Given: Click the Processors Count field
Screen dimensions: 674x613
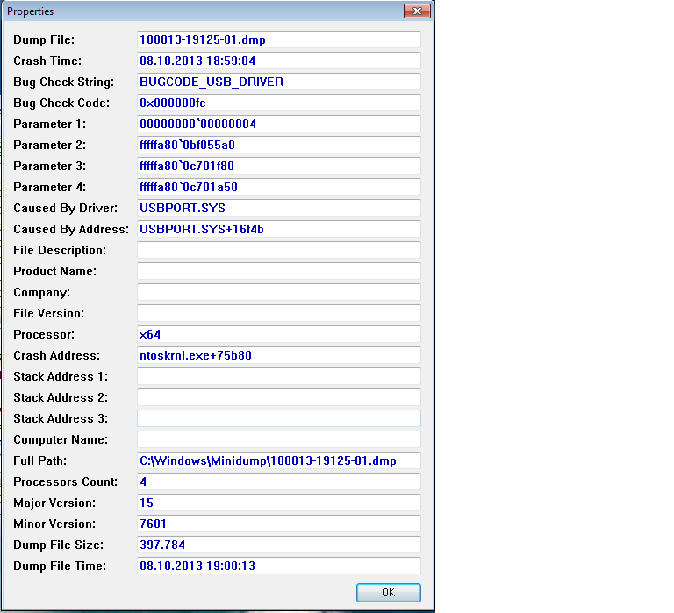Looking at the screenshot, I should coord(279,481).
